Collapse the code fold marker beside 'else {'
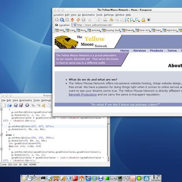The image size is (182, 182). point(1,135)
